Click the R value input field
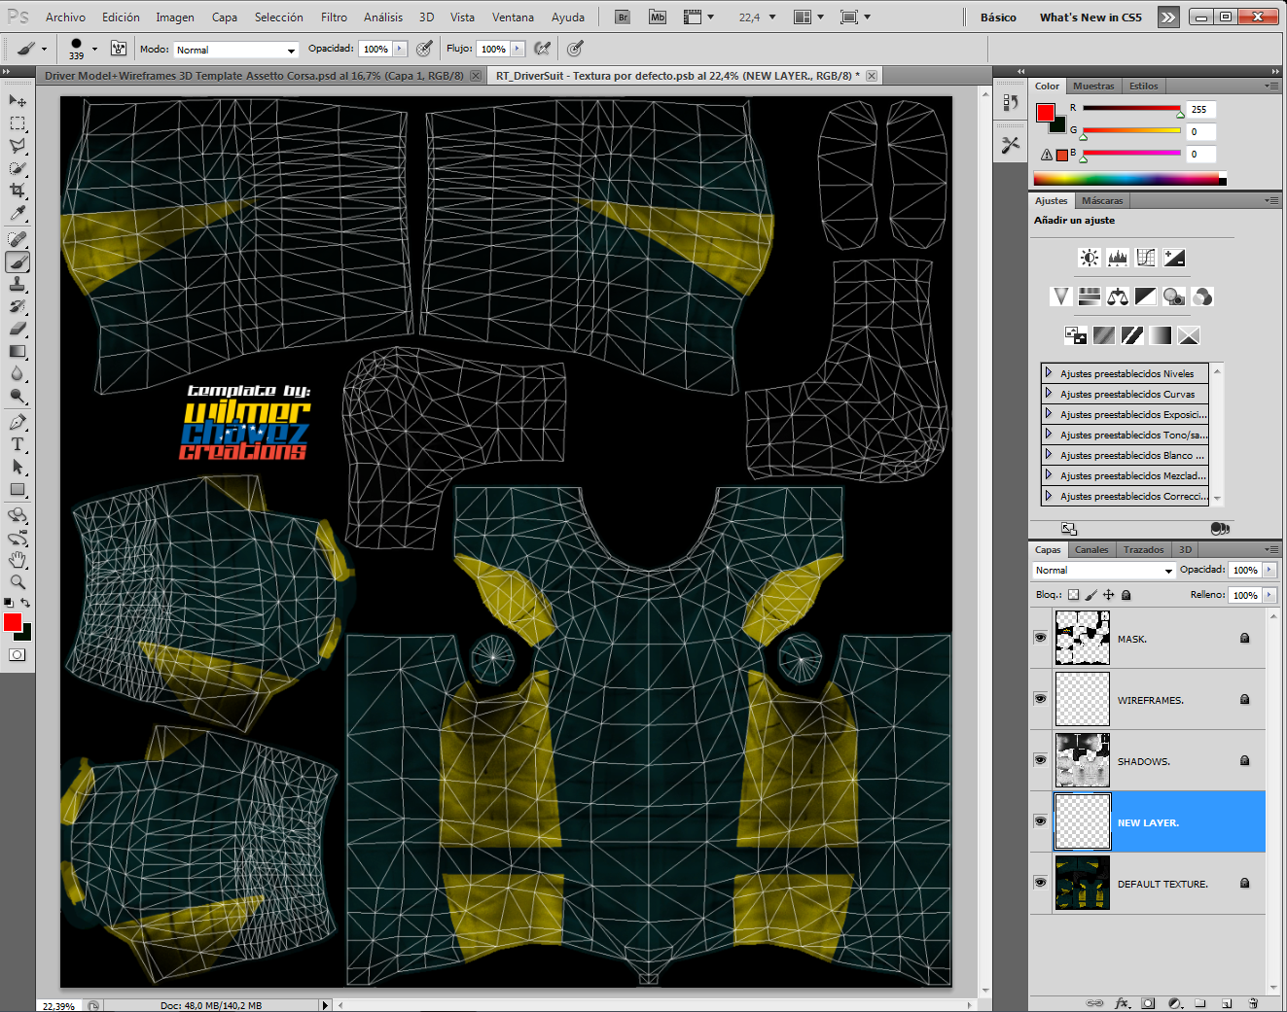Viewport: 1287px width, 1012px height. pyautogui.click(x=1201, y=110)
